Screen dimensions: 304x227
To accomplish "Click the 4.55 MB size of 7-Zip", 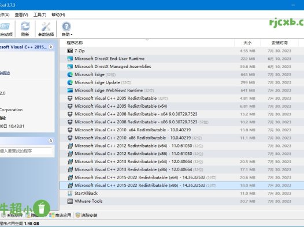I will 247,51.
